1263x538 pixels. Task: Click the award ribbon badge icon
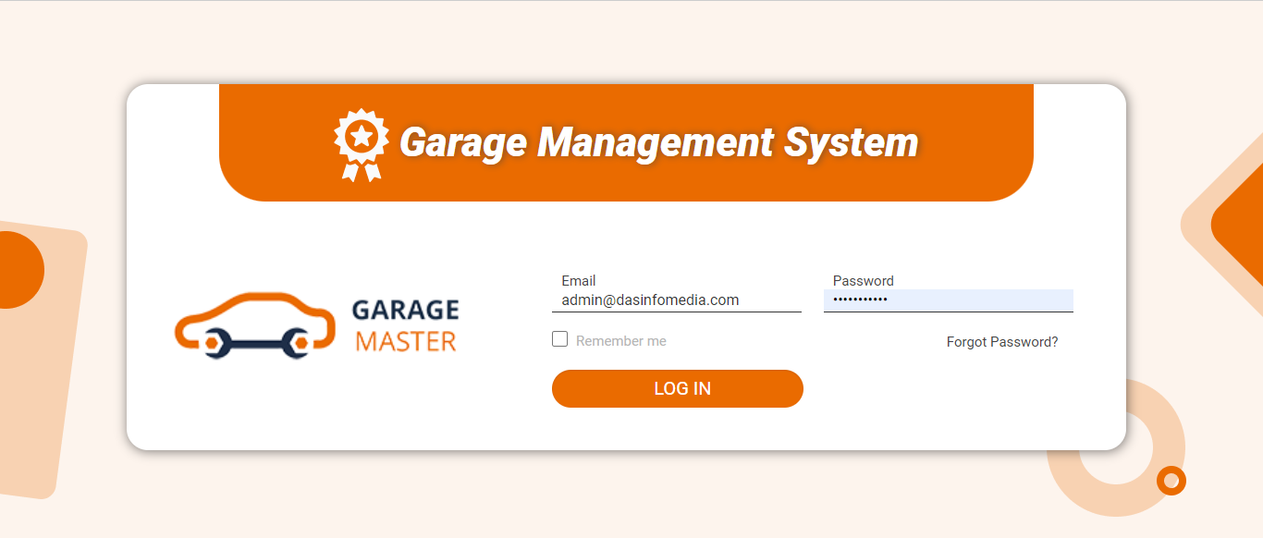[x=362, y=144]
